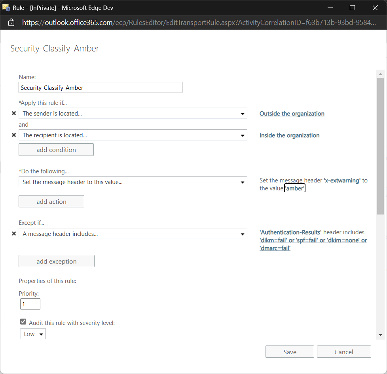Open "The sender is located..." dropdown
Screen dimensions: 387x374
coord(243,113)
